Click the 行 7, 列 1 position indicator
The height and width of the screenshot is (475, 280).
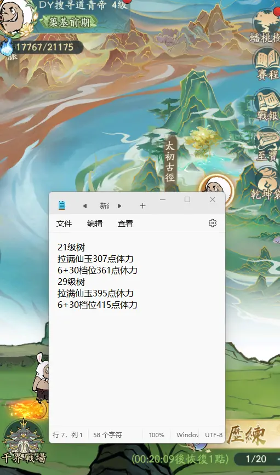[67, 435]
